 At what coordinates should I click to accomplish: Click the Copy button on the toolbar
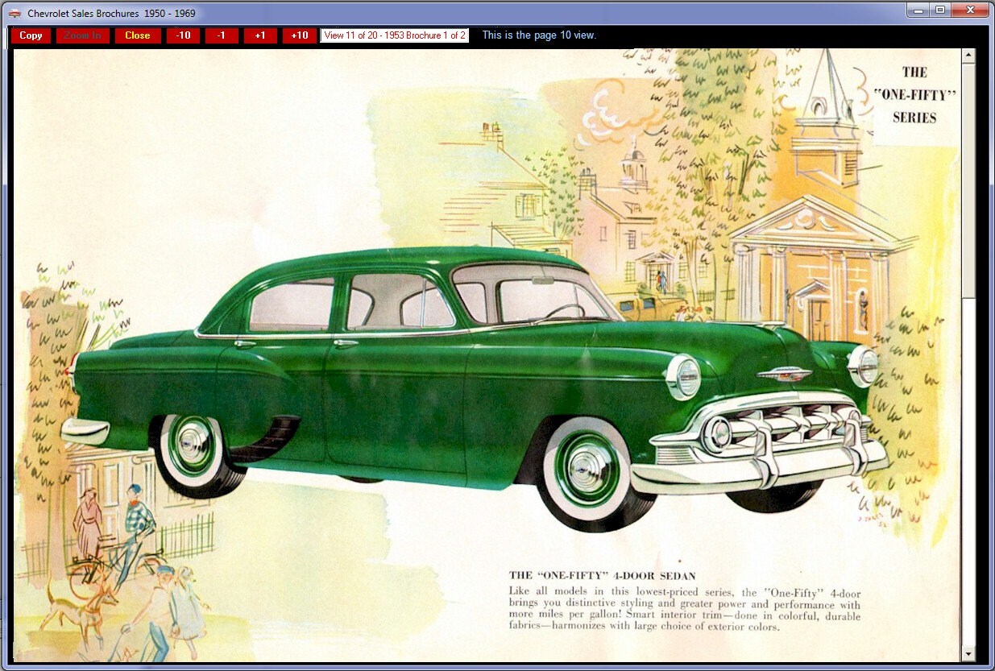coord(31,35)
